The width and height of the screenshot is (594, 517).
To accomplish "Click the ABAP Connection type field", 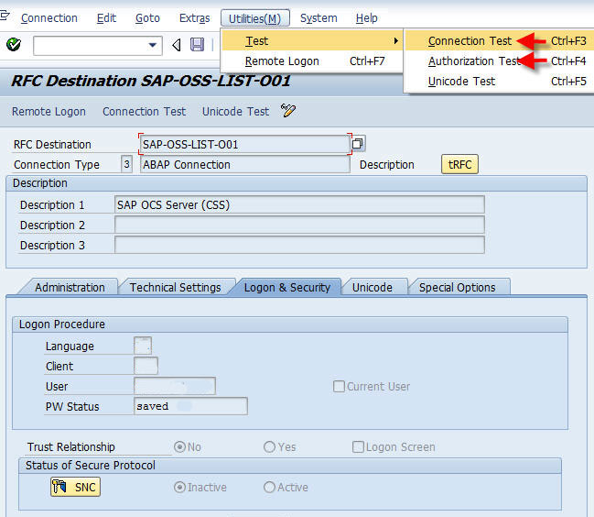I will click(x=245, y=164).
